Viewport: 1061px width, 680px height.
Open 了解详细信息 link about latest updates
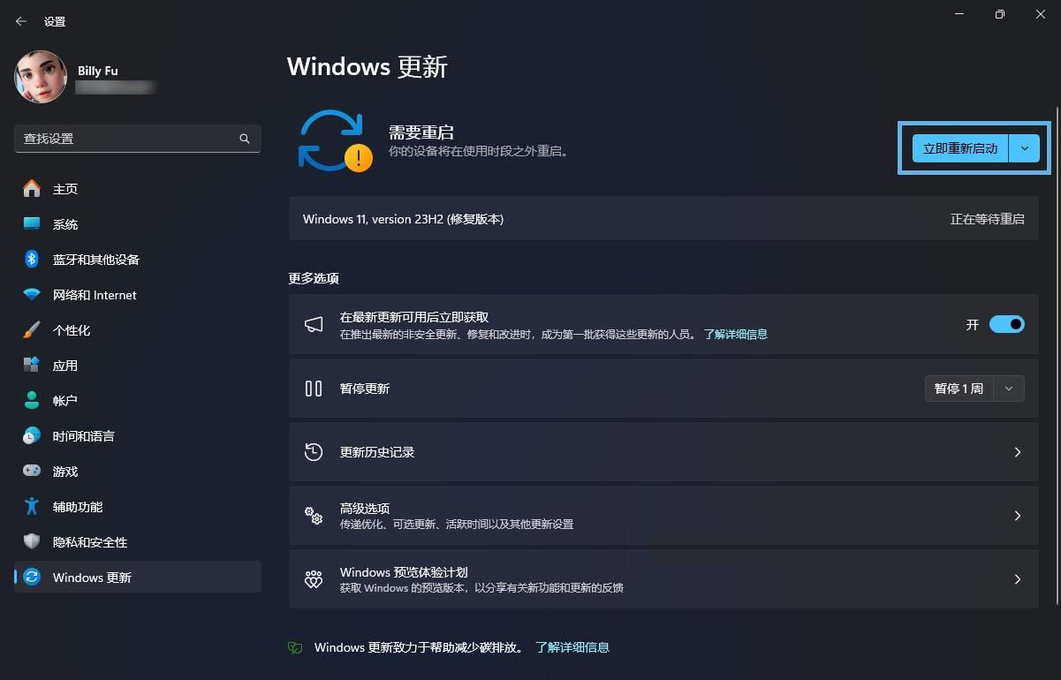pyautogui.click(x=735, y=335)
